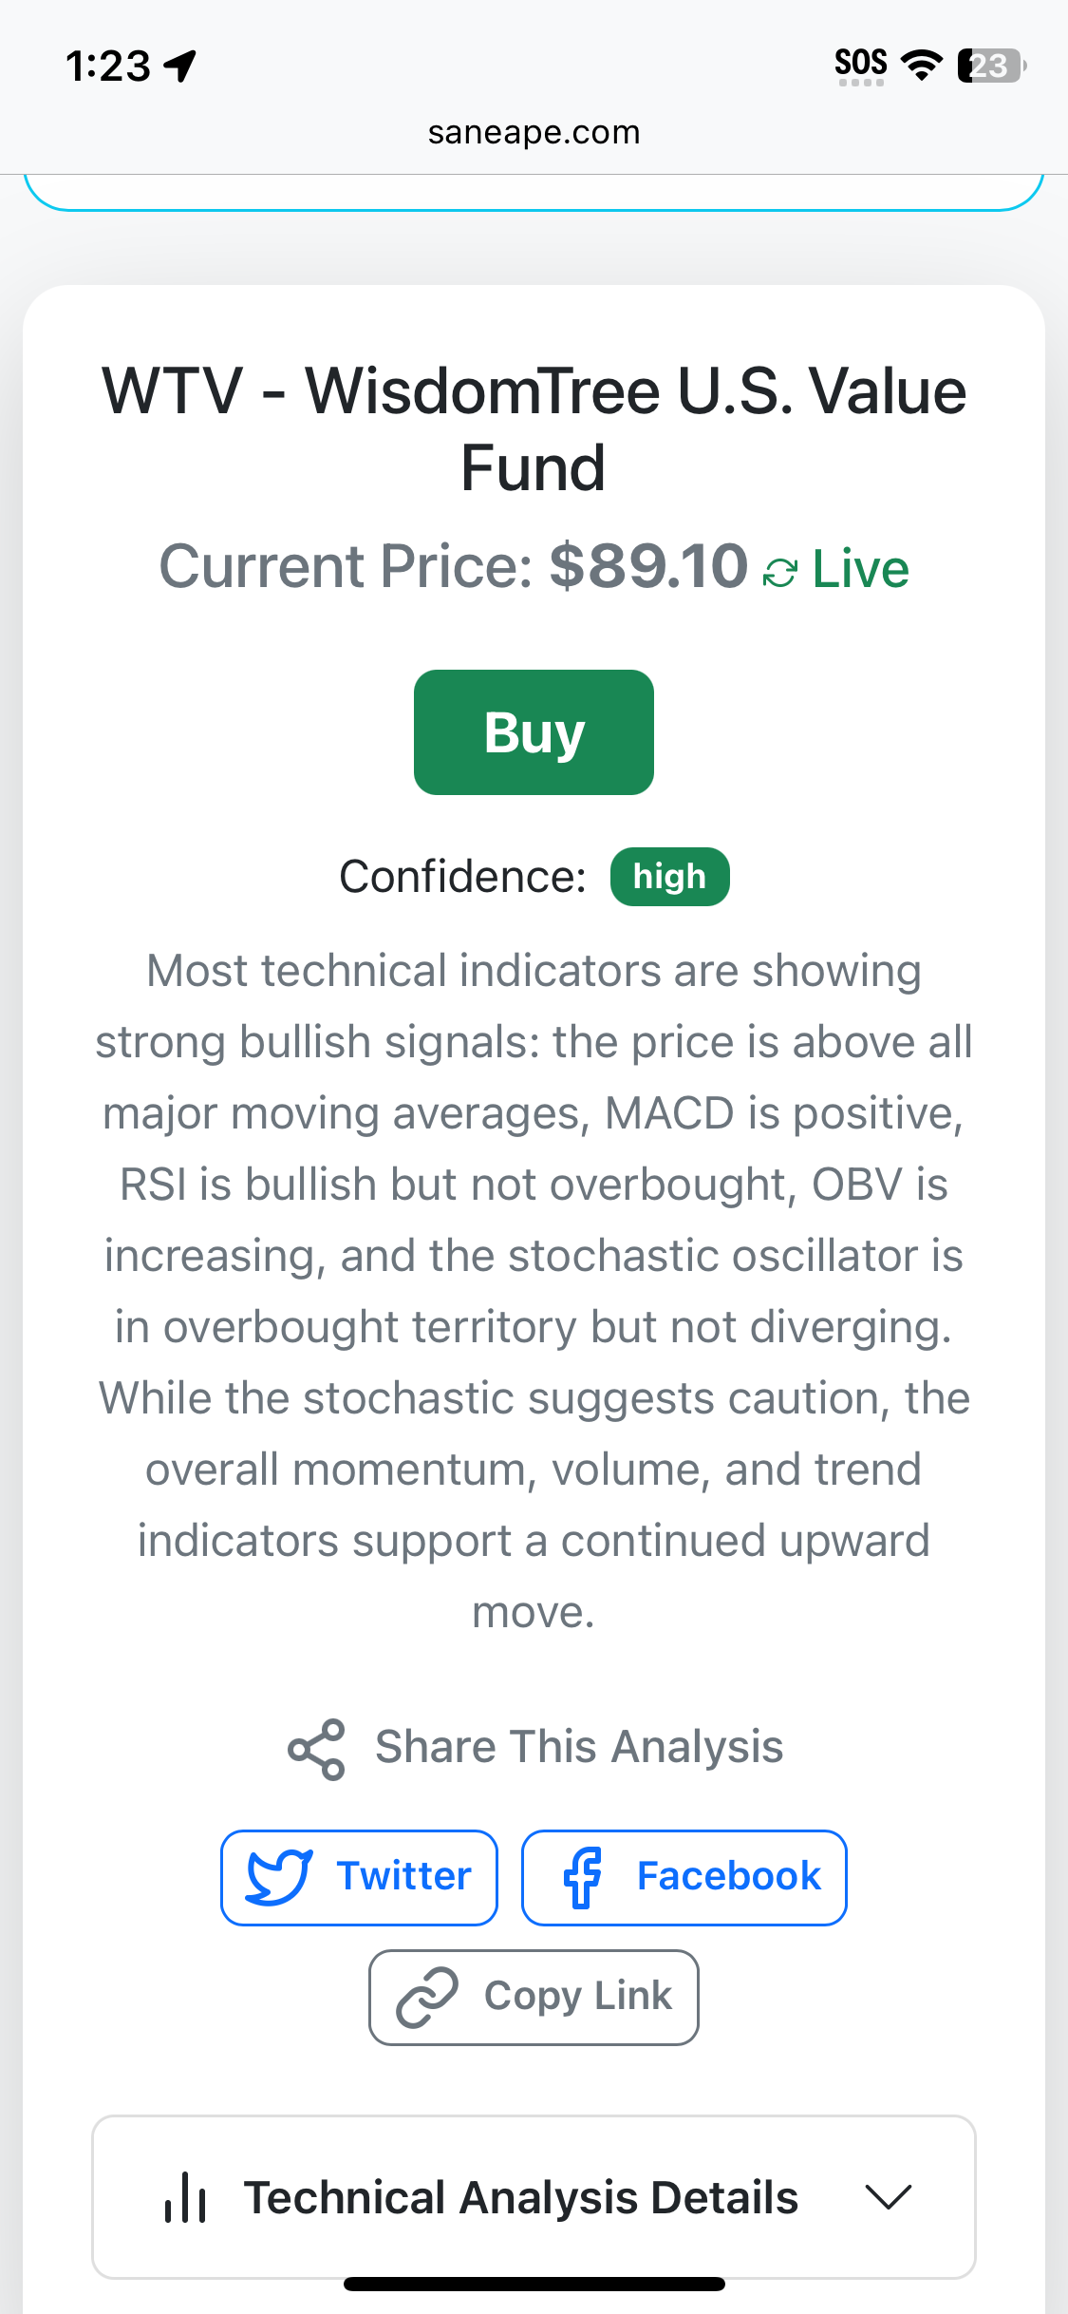Click the share nodes icon
The width and height of the screenshot is (1068, 2314).
(317, 1749)
